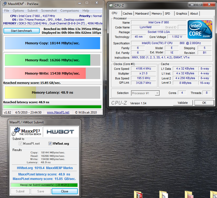The height and width of the screenshot is (198, 217).
Task: Click the CPU-Z title bar app icon
Action: (x=111, y=6)
